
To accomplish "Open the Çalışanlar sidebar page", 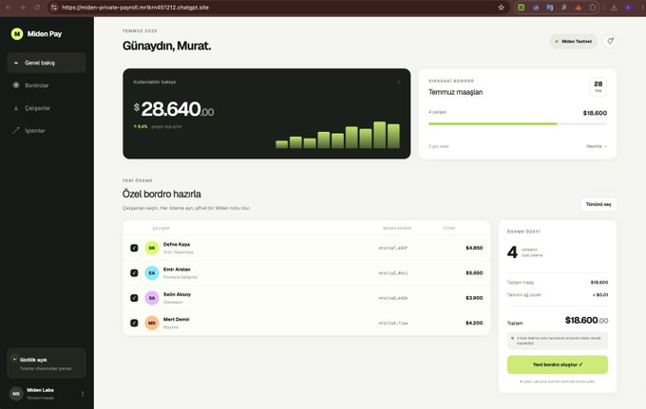I will click(x=47, y=108).
